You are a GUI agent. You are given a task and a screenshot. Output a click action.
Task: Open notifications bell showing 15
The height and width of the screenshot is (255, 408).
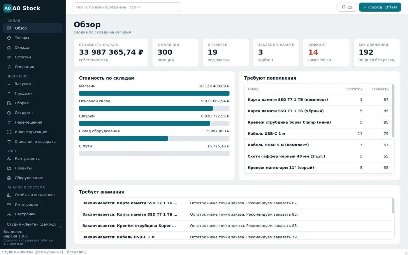click(347, 7)
